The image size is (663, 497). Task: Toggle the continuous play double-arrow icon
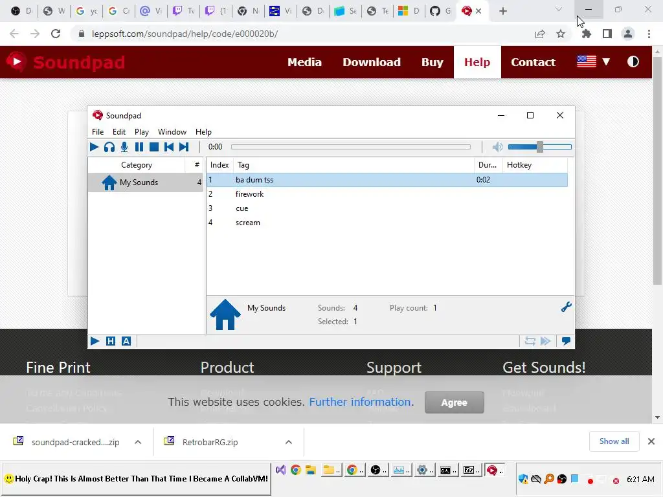pyautogui.click(x=545, y=341)
